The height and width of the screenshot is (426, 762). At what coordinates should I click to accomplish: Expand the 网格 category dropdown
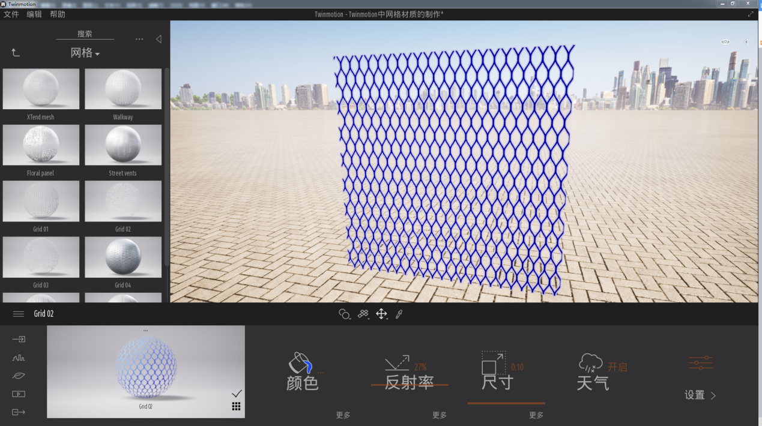85,53
